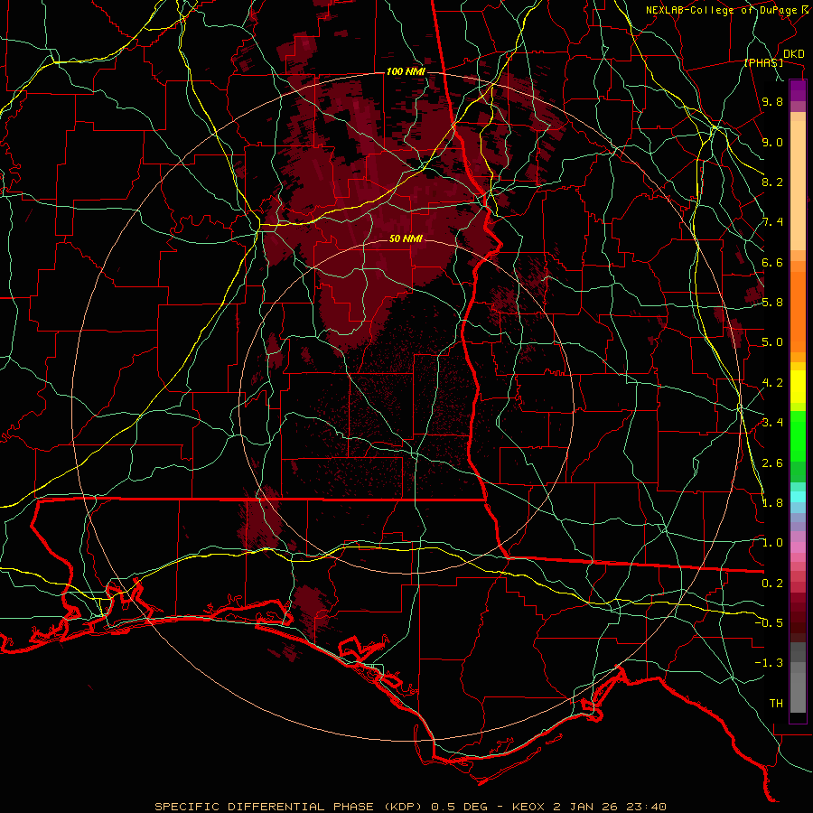
Task: Click the 1.8 scale value
Action: coord(772,503)
